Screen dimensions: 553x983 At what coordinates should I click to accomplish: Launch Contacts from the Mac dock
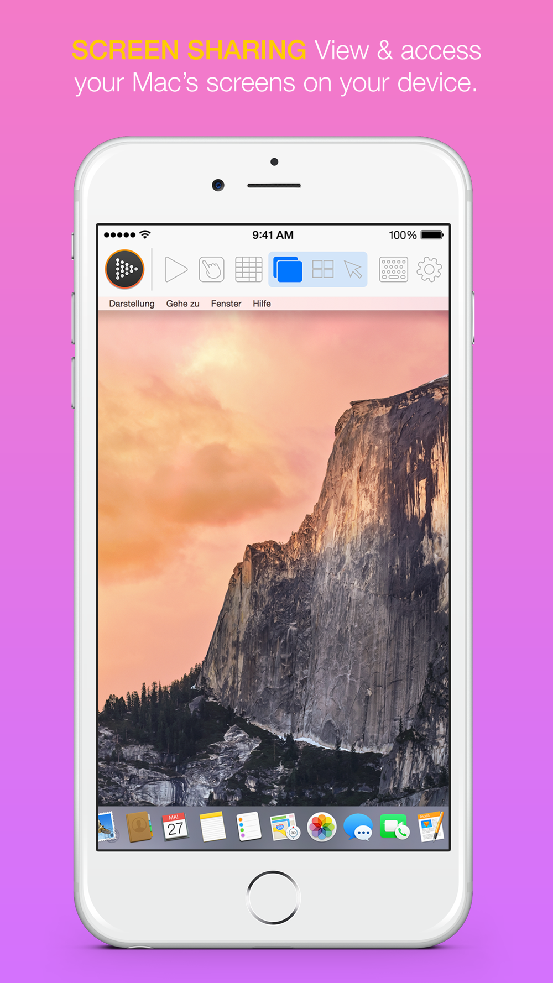point(139,827)
